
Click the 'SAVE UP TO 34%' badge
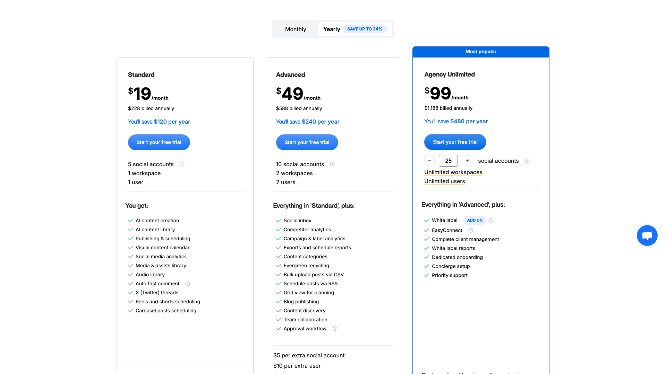(365, 29)
